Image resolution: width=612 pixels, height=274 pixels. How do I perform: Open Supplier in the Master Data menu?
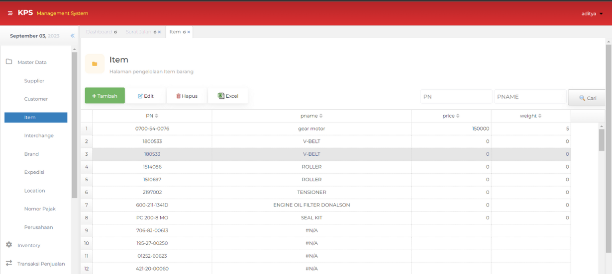34,81
